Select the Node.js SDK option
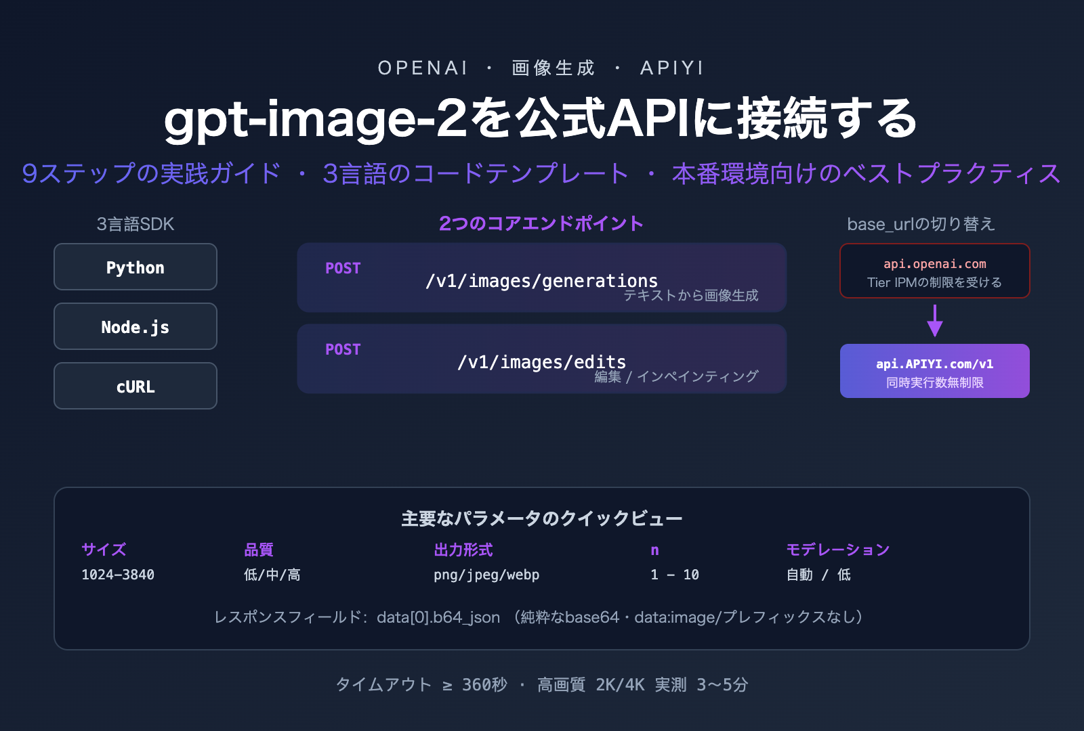The height and width of the screenshot is (731, 1084). tap(135, 326)
